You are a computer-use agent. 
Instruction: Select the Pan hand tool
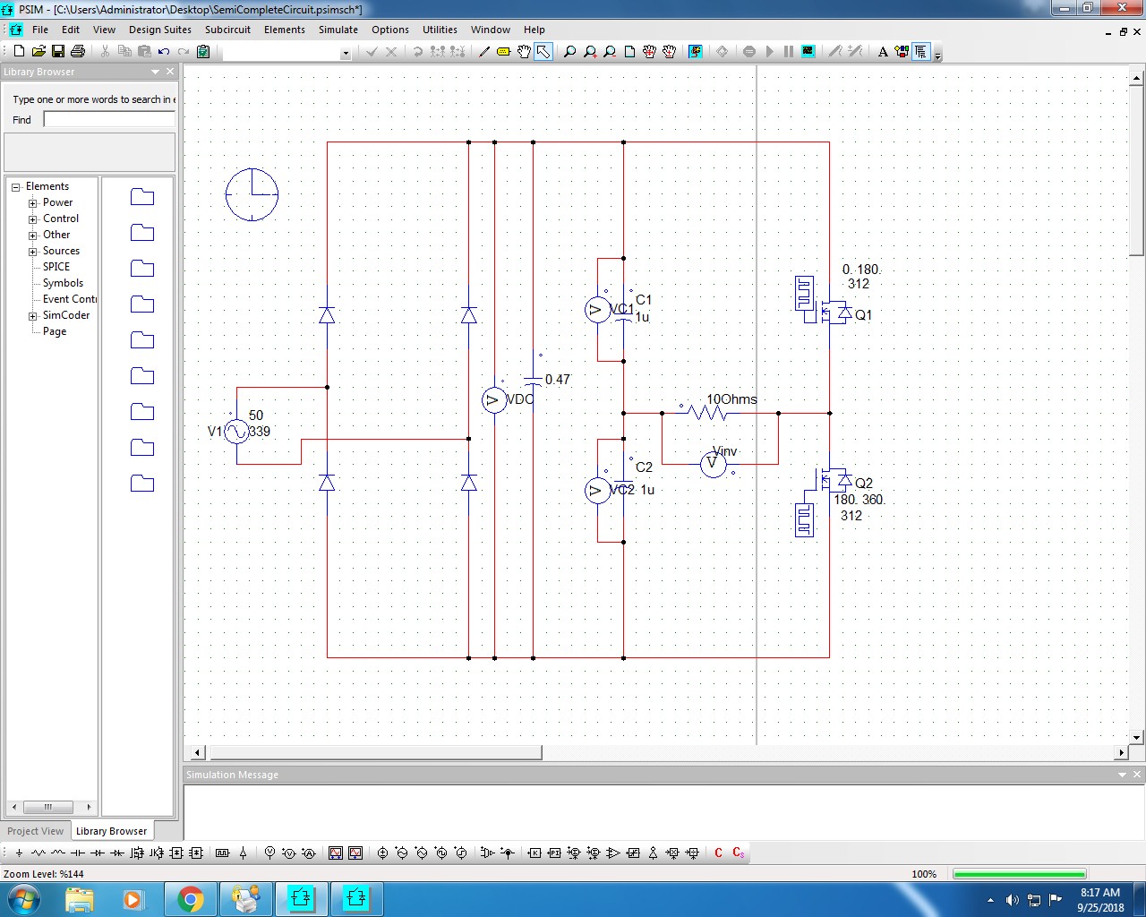click(x=523, y=51)
